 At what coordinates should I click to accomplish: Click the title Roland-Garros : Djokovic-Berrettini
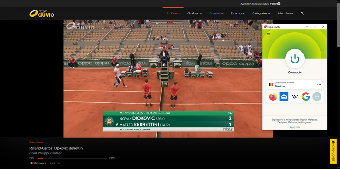[56, 148]
